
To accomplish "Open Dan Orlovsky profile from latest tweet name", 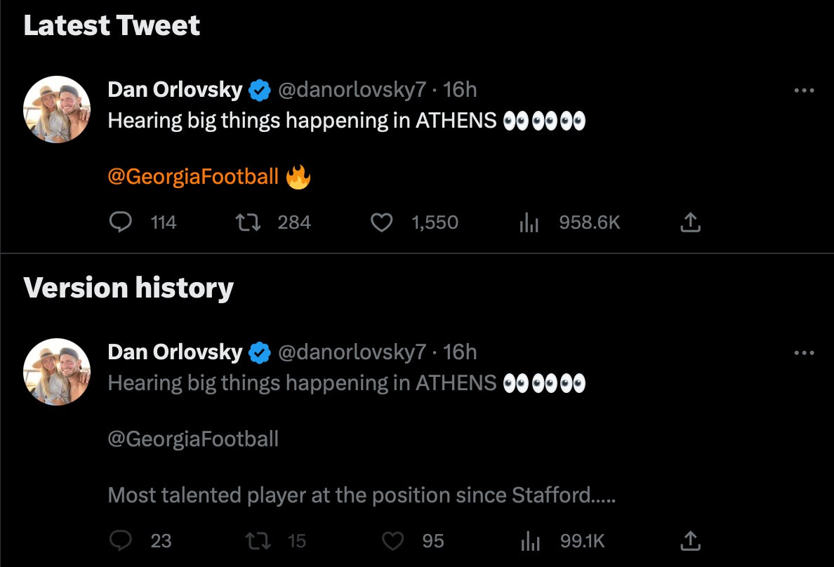I will (175, 90).
